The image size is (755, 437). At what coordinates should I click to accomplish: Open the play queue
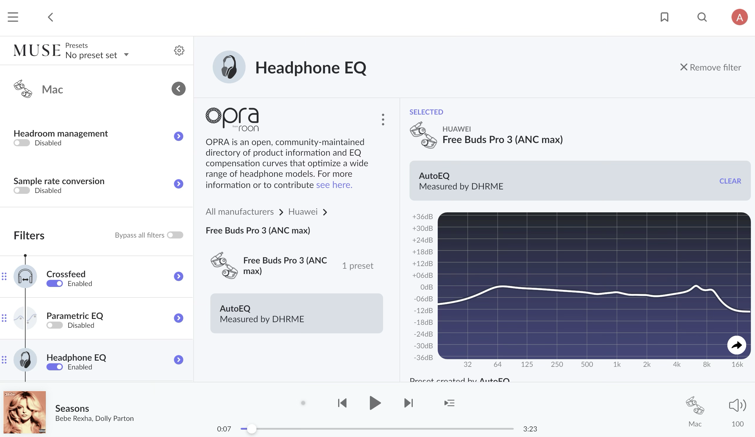(x=449, y=403)
